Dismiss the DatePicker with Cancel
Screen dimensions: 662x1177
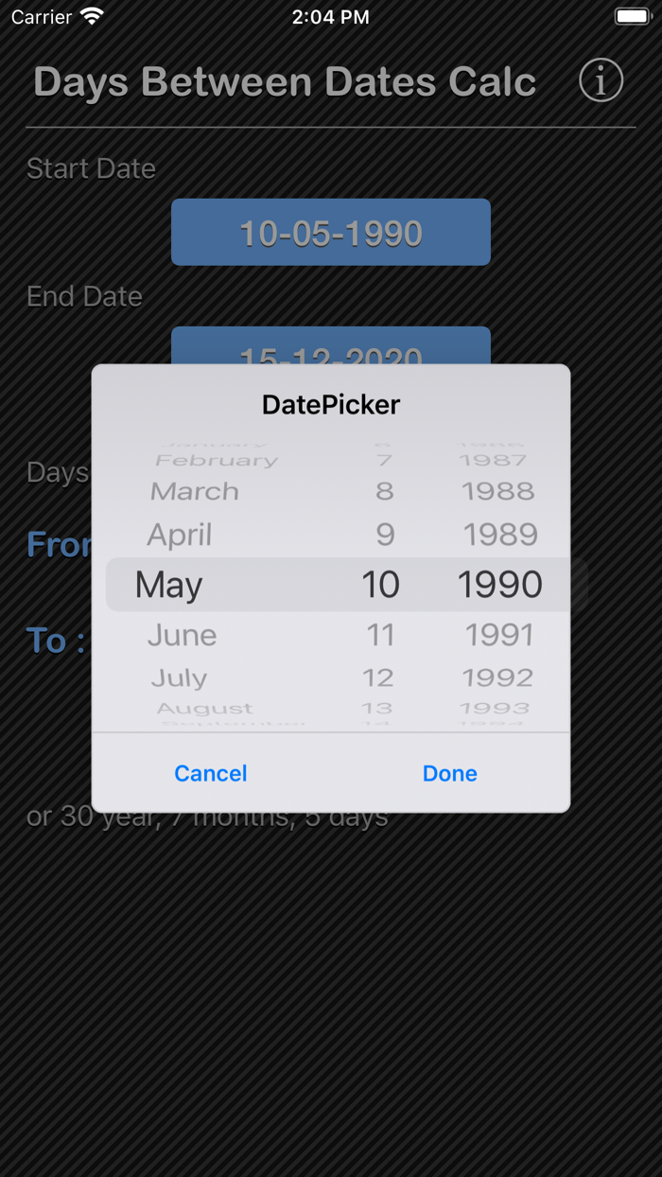coord(210,773)
